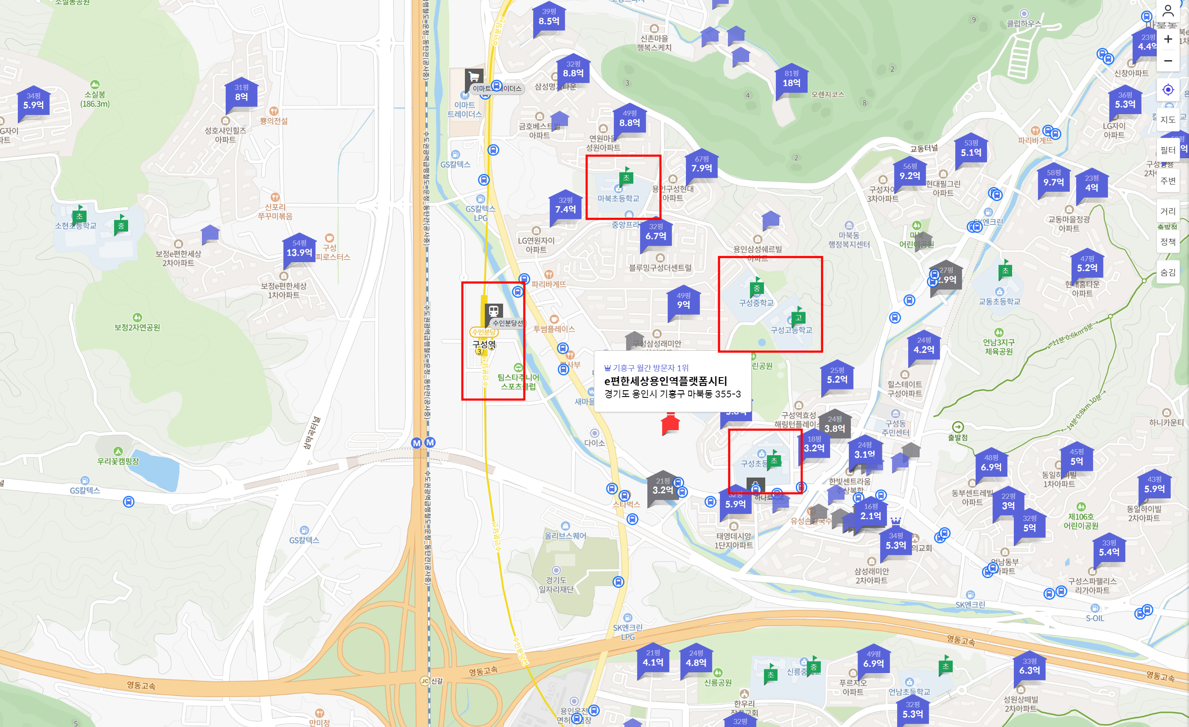Screen dimensions: 1189x727
Task: Click 숨김 to hide markers
Action: pyautogui.click(x=1168, y=273)
